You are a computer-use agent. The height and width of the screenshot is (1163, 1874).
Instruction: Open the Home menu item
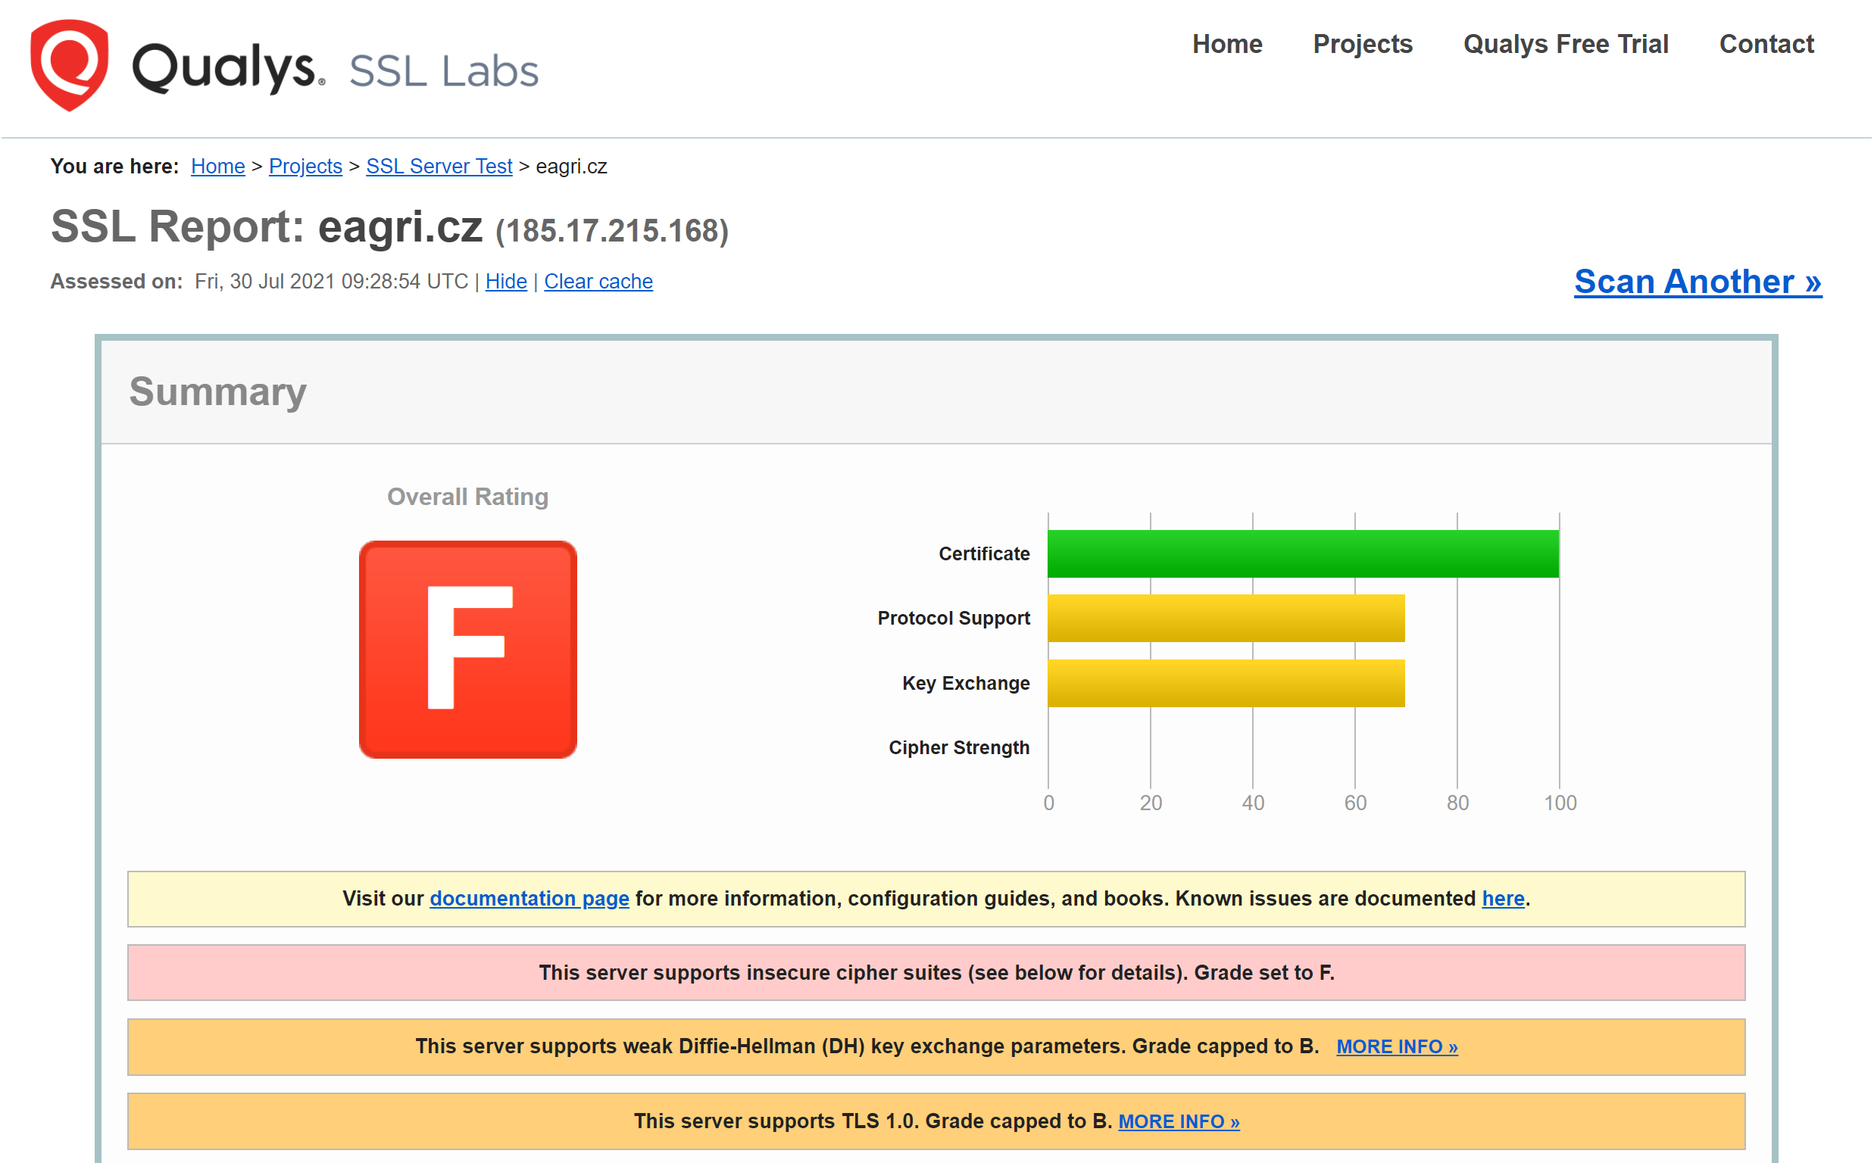pos(1228,45)
